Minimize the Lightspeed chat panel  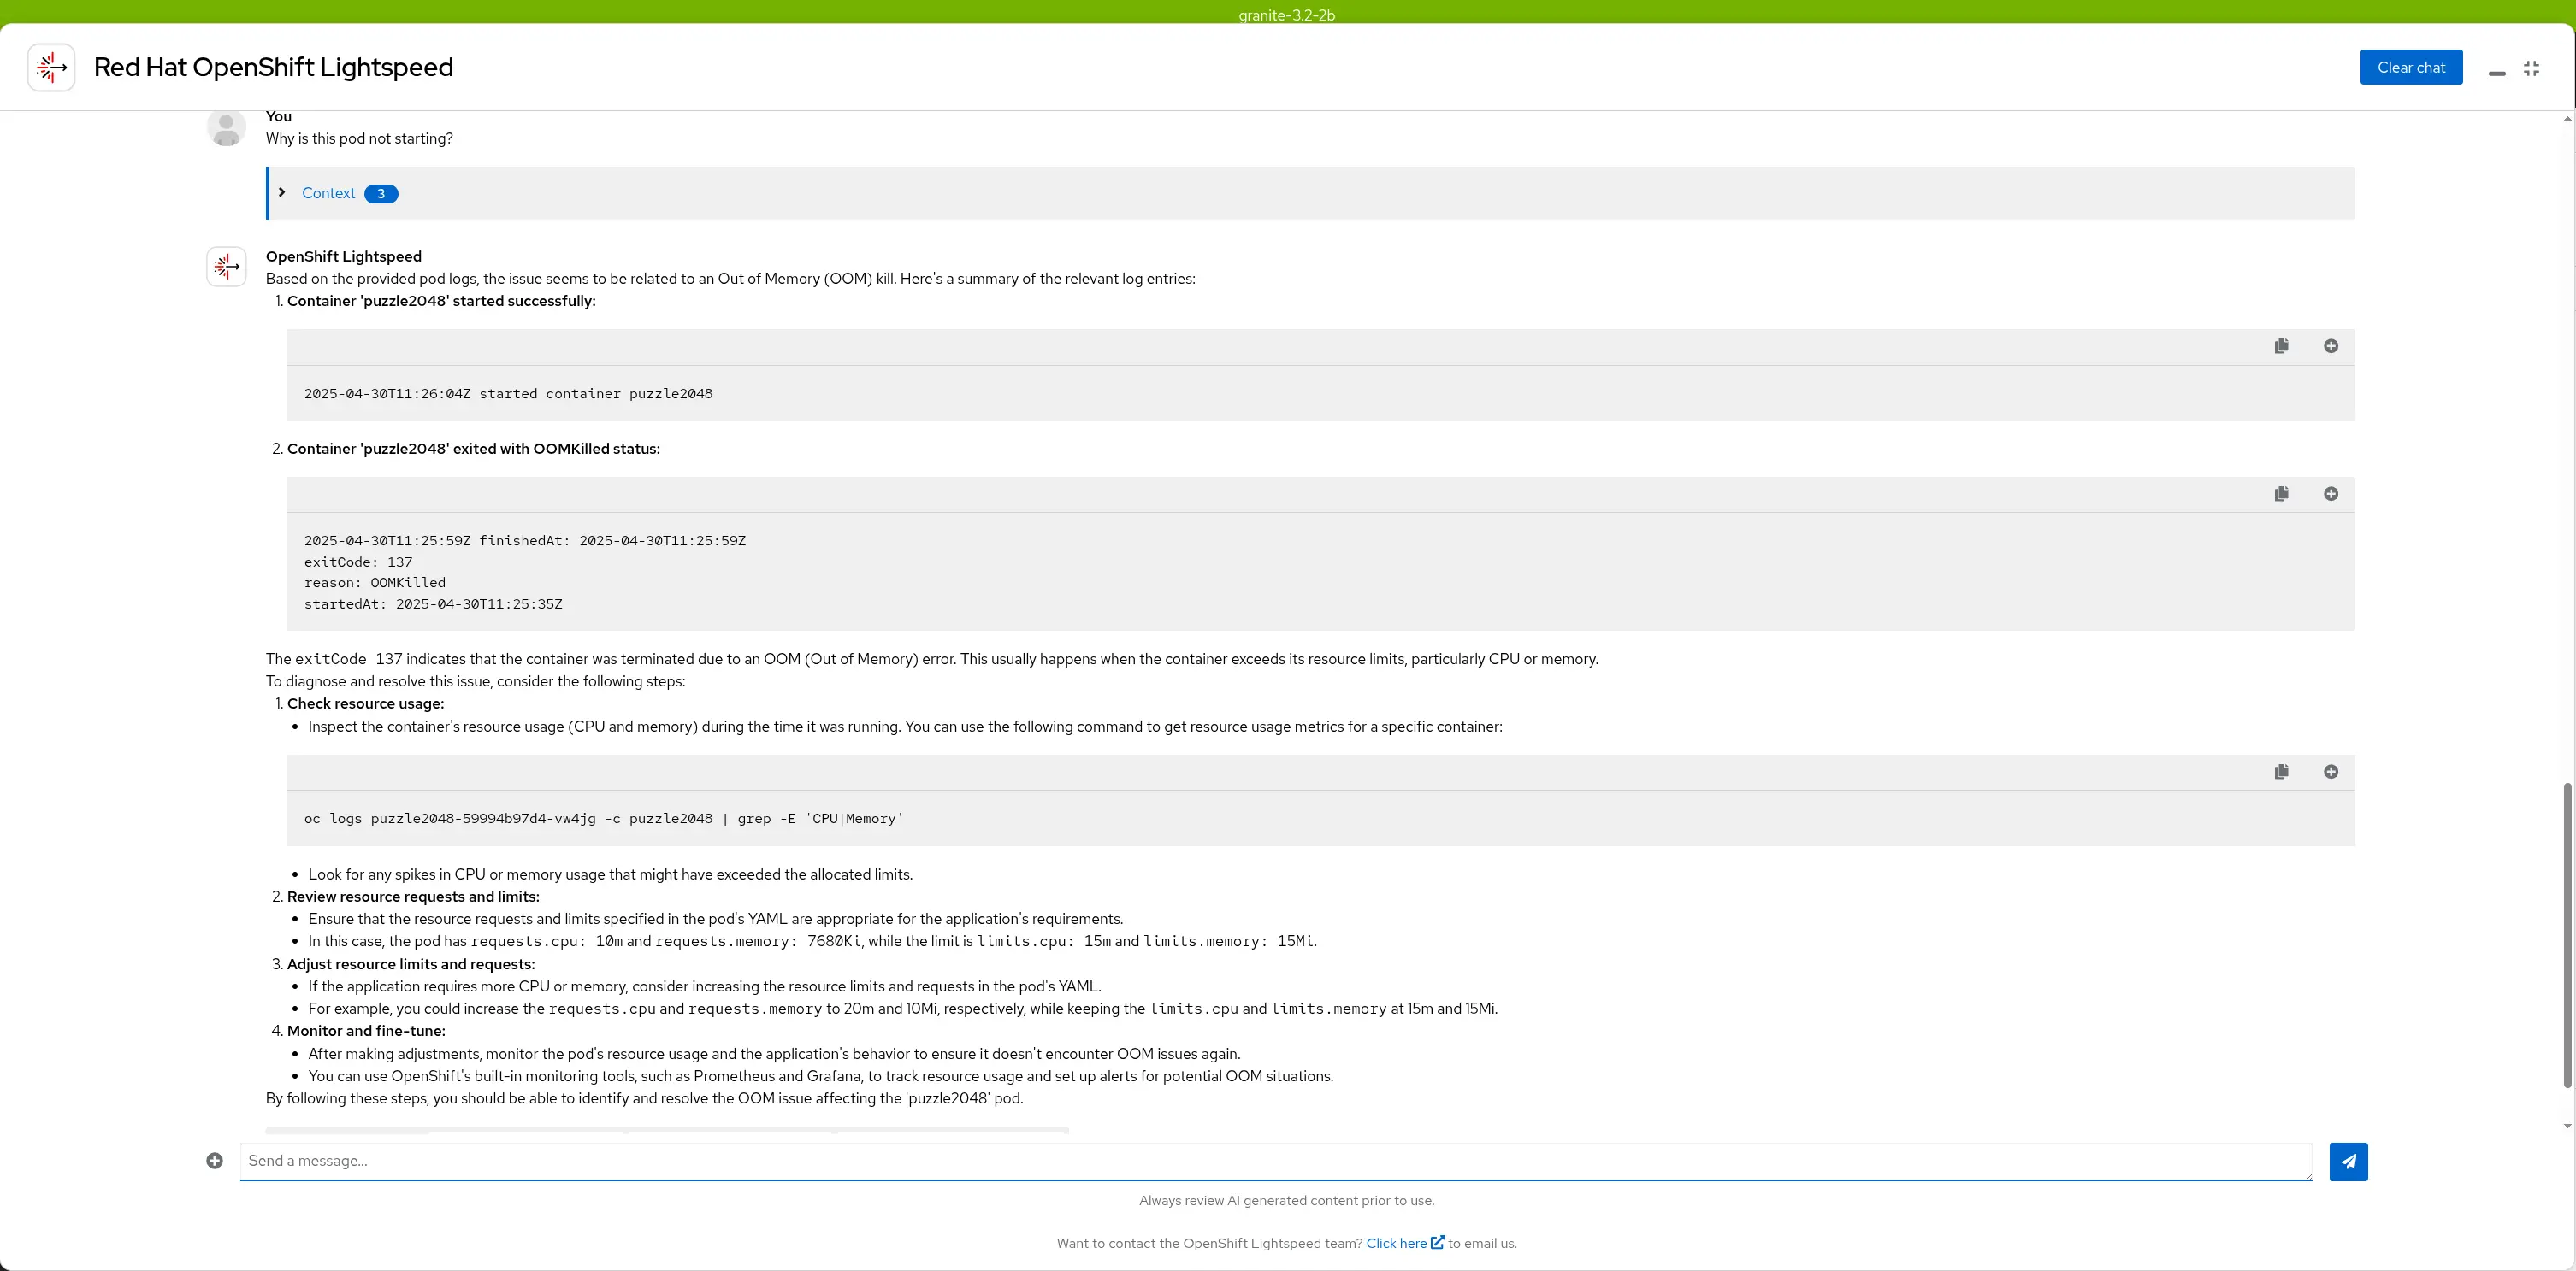coord(2496,73)
